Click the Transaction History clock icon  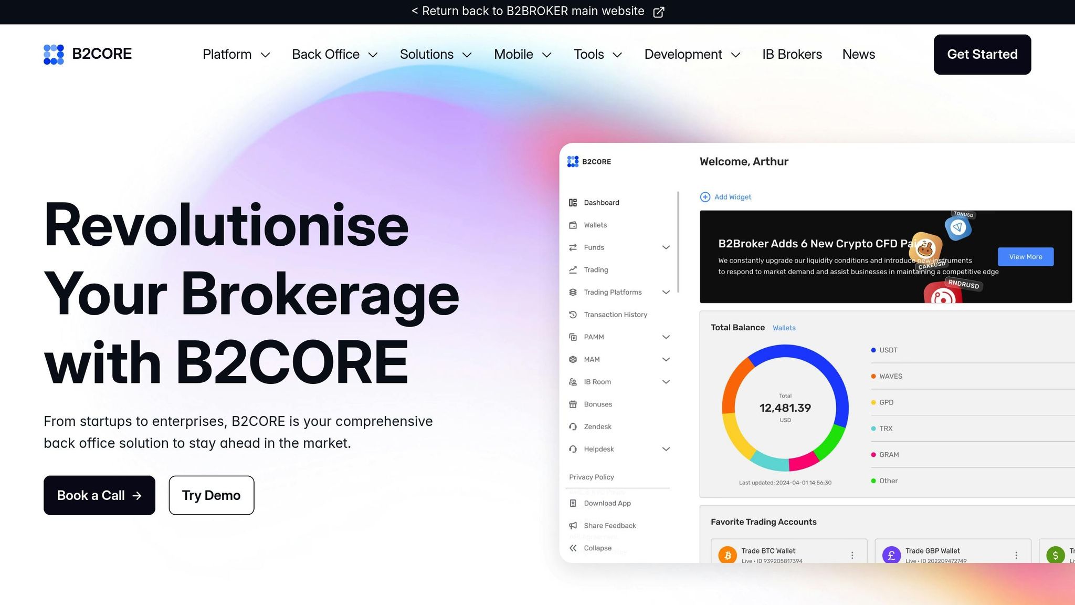[x=573, y=315]
